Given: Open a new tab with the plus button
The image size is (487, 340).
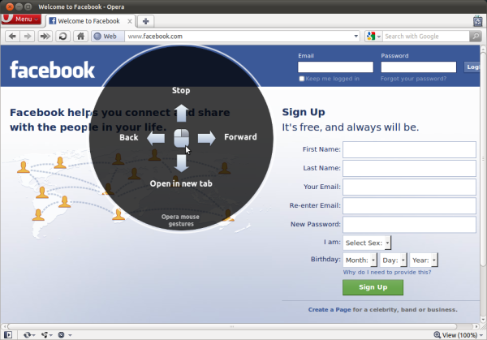Looking at the screenshot, I should click(x=145, y=21).
